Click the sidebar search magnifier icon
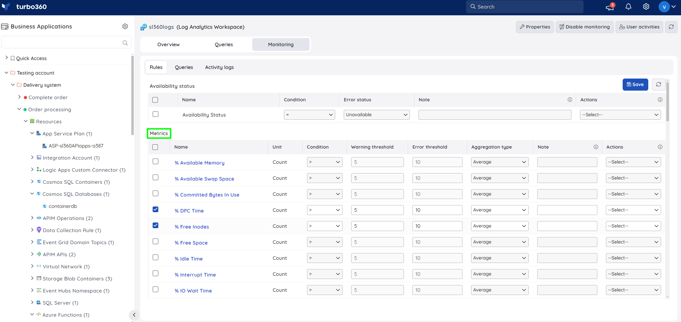Viewport: 681px width, 322px height. tap(125, 43)
